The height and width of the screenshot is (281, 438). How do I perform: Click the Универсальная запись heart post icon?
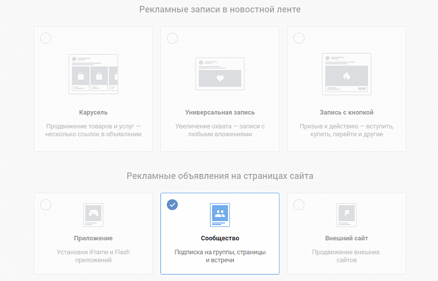coord(220,74)
